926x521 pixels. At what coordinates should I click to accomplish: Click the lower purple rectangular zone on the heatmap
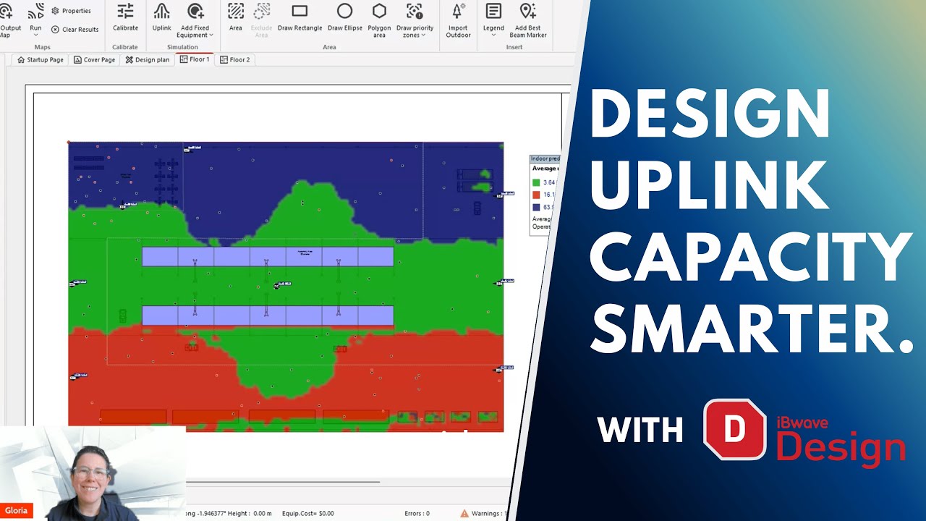click(x=268, y=315)
